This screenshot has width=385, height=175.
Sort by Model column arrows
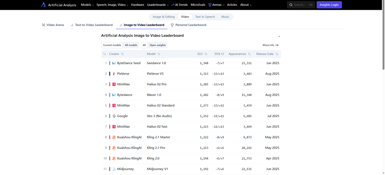tap(159, 54)
